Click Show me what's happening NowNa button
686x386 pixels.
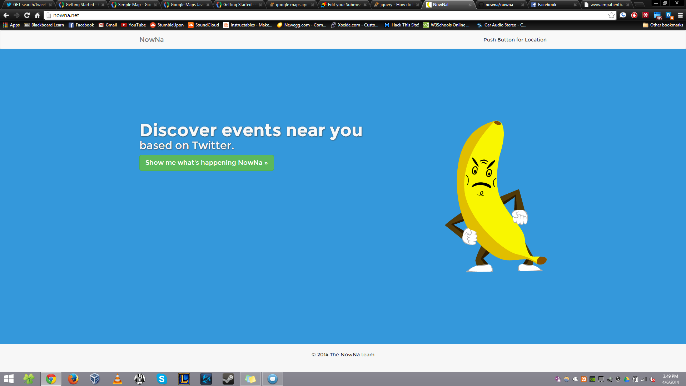coord(206,163)
